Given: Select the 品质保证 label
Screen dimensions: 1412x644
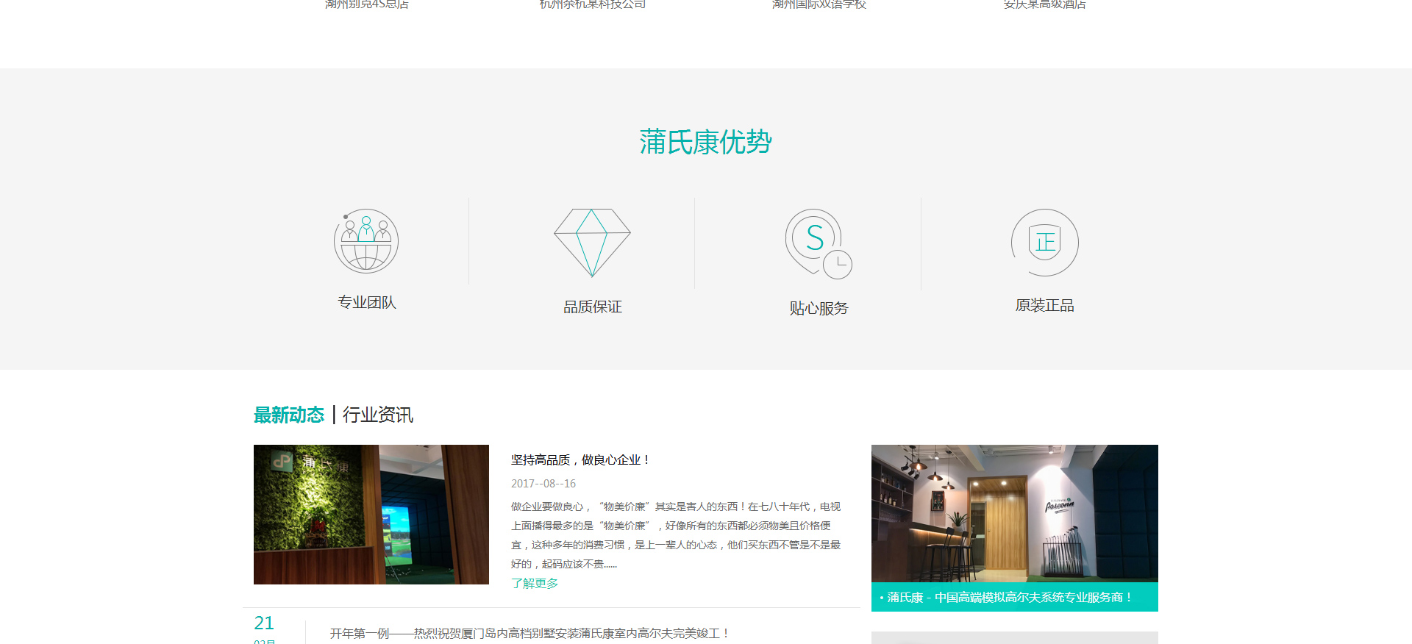Looking at the screenshot, I should pyautogui.click(x=592, y=307).
